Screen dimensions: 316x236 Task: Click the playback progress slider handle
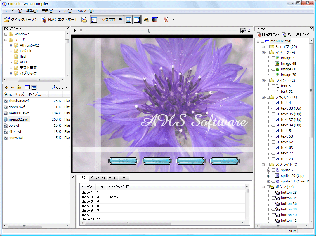(149, 31)
